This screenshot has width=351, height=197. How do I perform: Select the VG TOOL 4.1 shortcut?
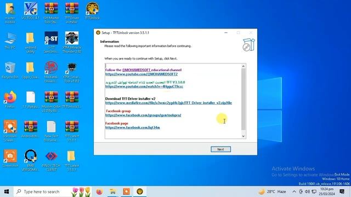coord(31,11)
